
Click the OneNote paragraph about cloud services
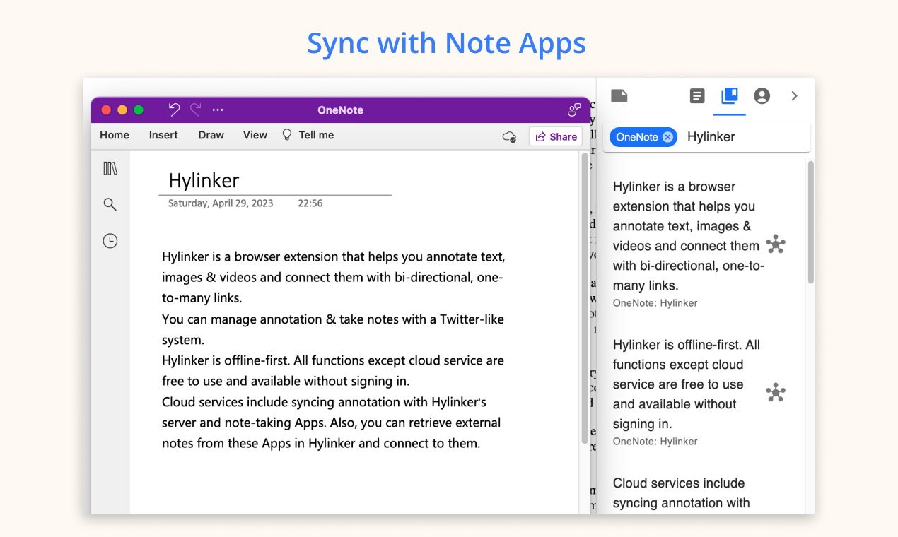click(331, 423)
